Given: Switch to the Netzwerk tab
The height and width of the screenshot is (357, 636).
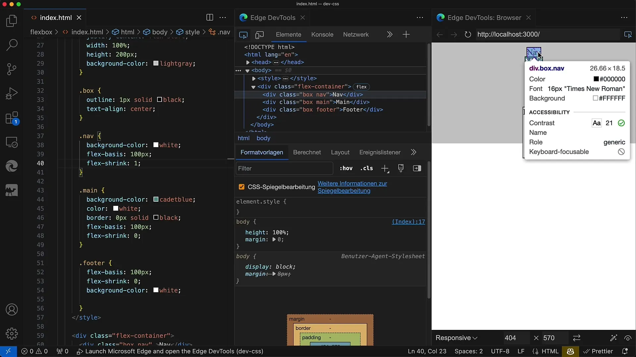Looking at the screenshot, I should pyautogui.click(x=356, y=35).
